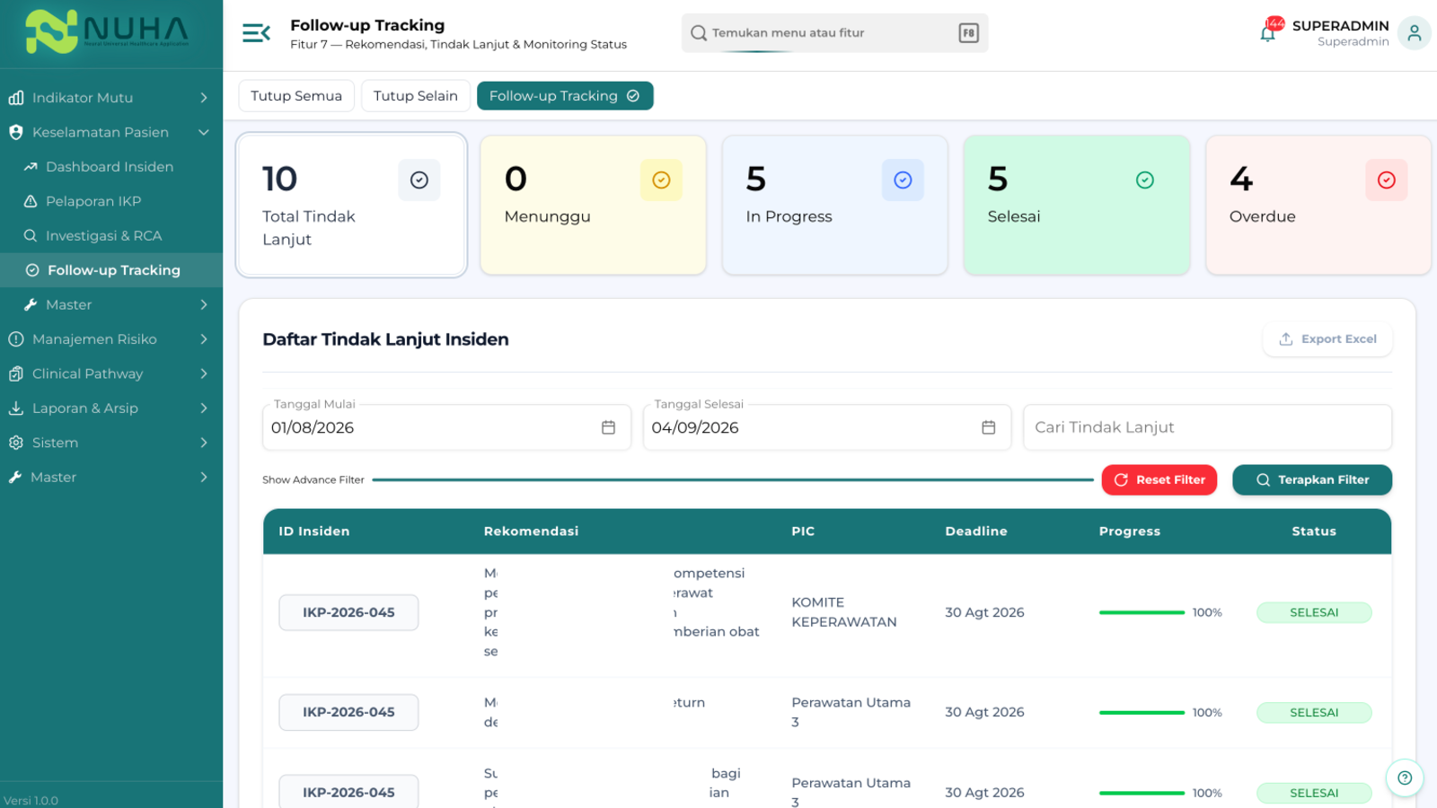Expand Manajemen Risiko menu
Screen dimensions: 1437x808
click(111, 339)
